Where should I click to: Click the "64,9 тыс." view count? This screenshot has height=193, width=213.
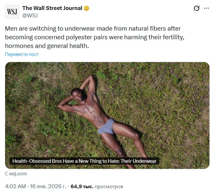click(x=82, y=186)
